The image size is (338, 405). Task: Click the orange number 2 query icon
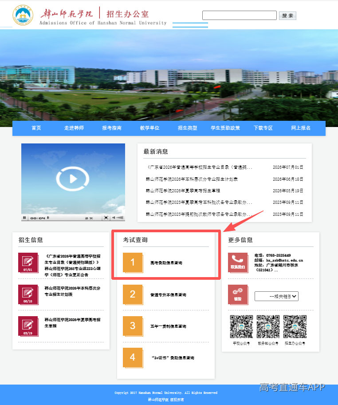(x=133, y=294)
